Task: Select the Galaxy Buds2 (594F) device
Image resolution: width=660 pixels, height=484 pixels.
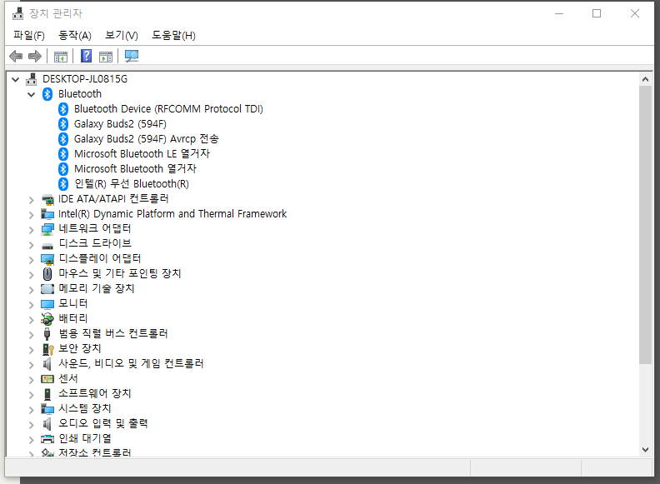Action: pyautogui.click(x=120, y=124)
